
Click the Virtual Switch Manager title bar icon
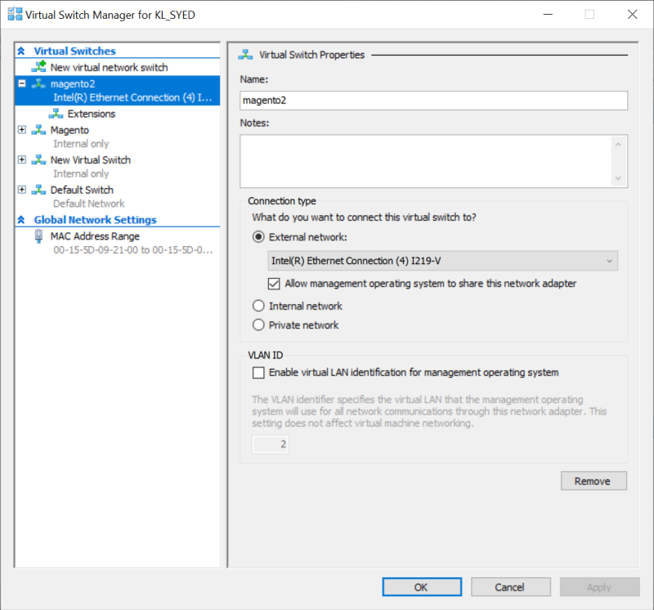tap(14, 15)
